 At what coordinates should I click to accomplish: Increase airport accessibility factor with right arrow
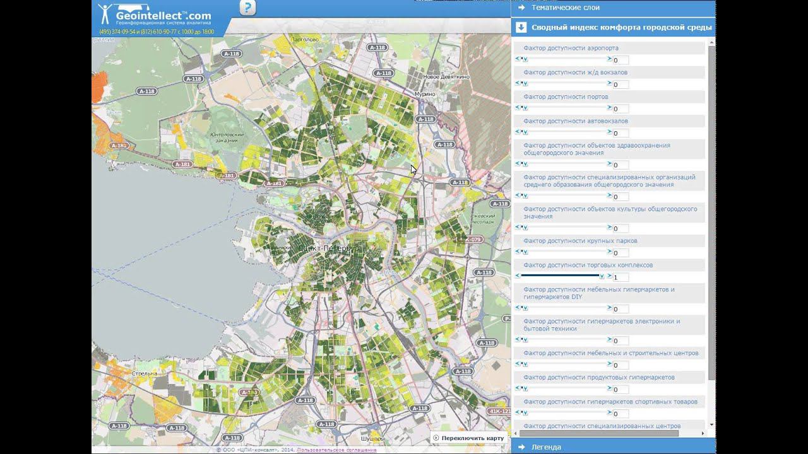coord(609,59)
